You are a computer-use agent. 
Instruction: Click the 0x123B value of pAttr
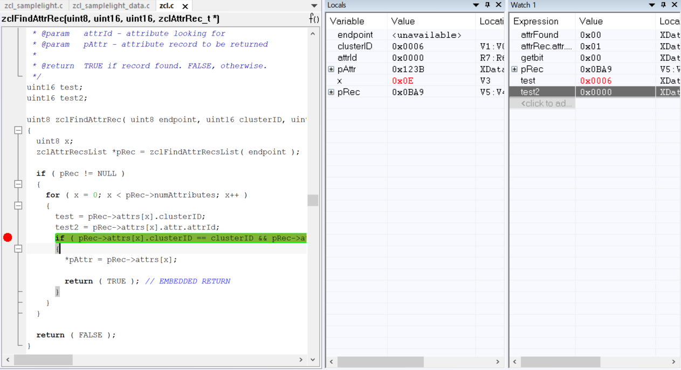408,69
